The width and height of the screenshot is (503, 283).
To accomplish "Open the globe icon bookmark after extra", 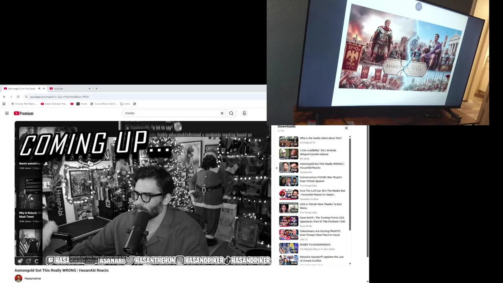I will [x=134, y=104].
